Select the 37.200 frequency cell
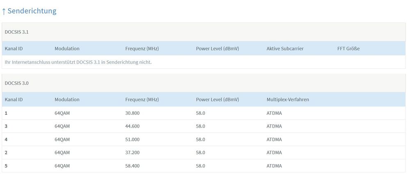Screen dimensions: 410x176 [133, 153]
